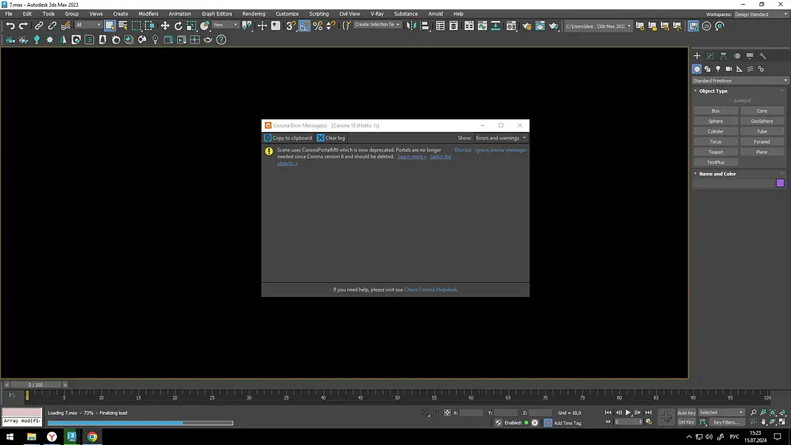Open the Rendering menu

[253, 13]
